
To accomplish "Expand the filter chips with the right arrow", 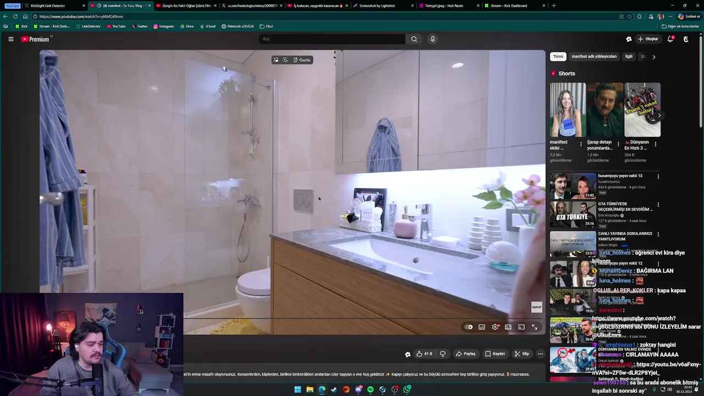I will point(653,57).
